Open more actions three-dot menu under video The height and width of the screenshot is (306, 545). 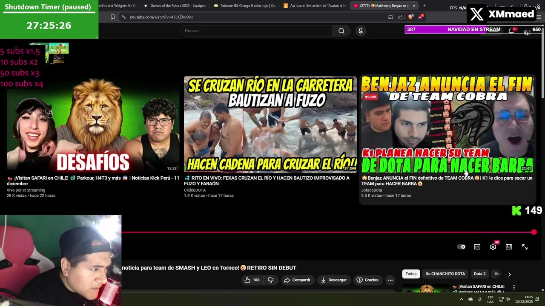pos(390,280)
